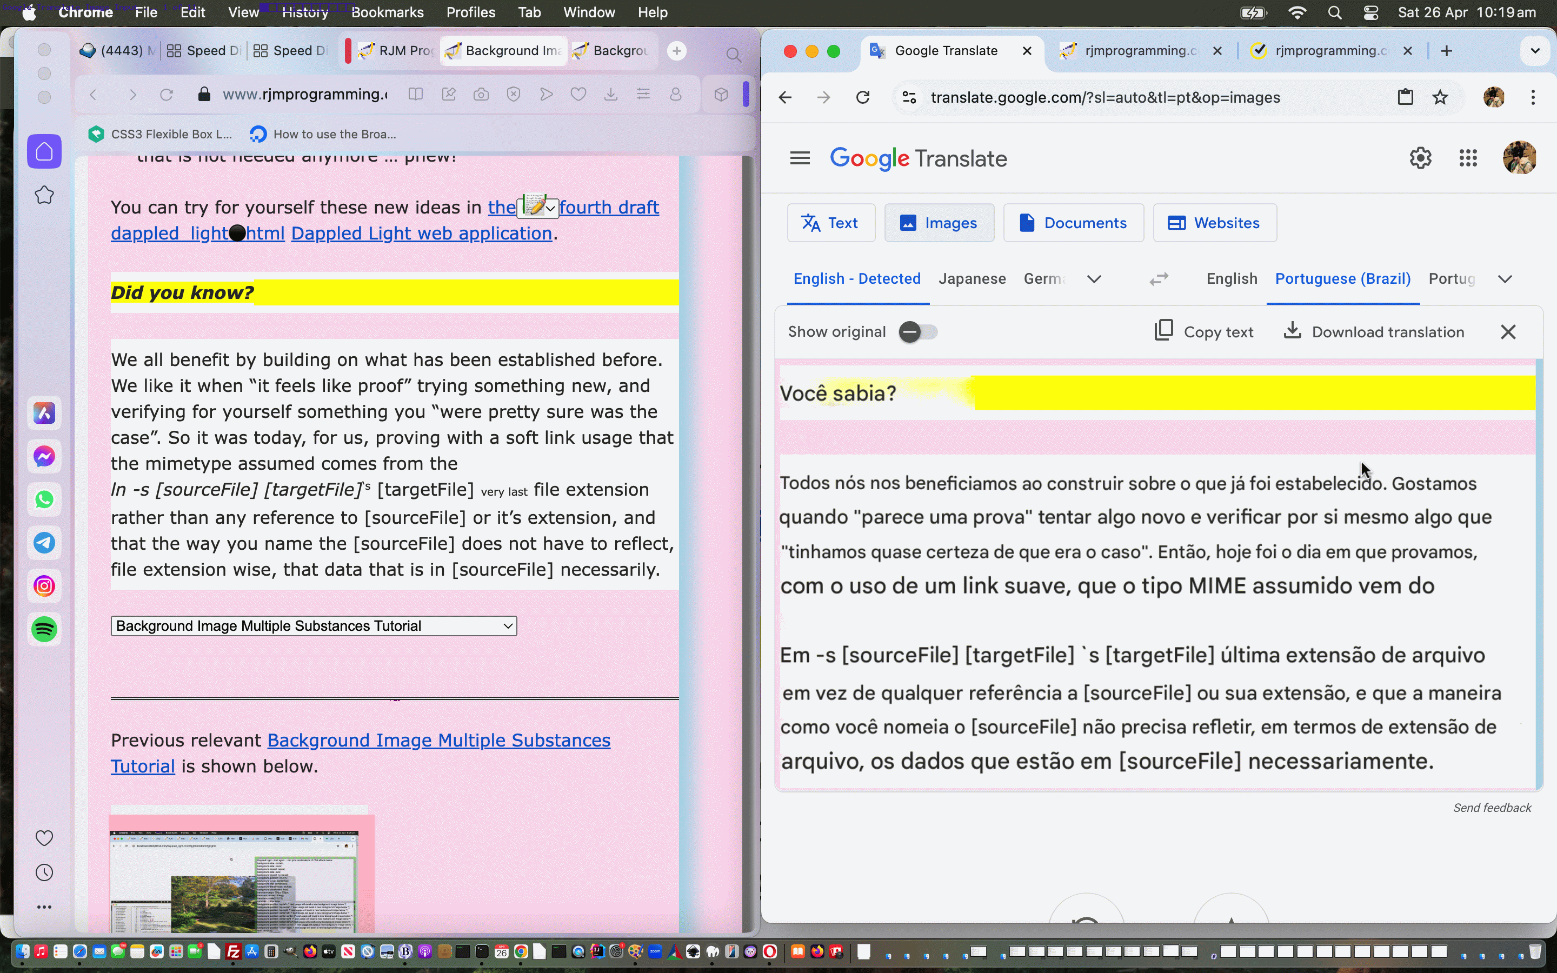
Task: Open tab search dropdown in Chrome
Action: tap(1535, 51)
